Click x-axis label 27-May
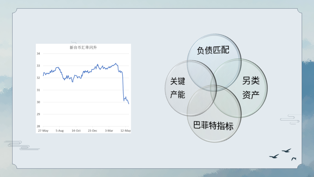The height and width of the screenshot is (177, 314). [x=43, y=131]
